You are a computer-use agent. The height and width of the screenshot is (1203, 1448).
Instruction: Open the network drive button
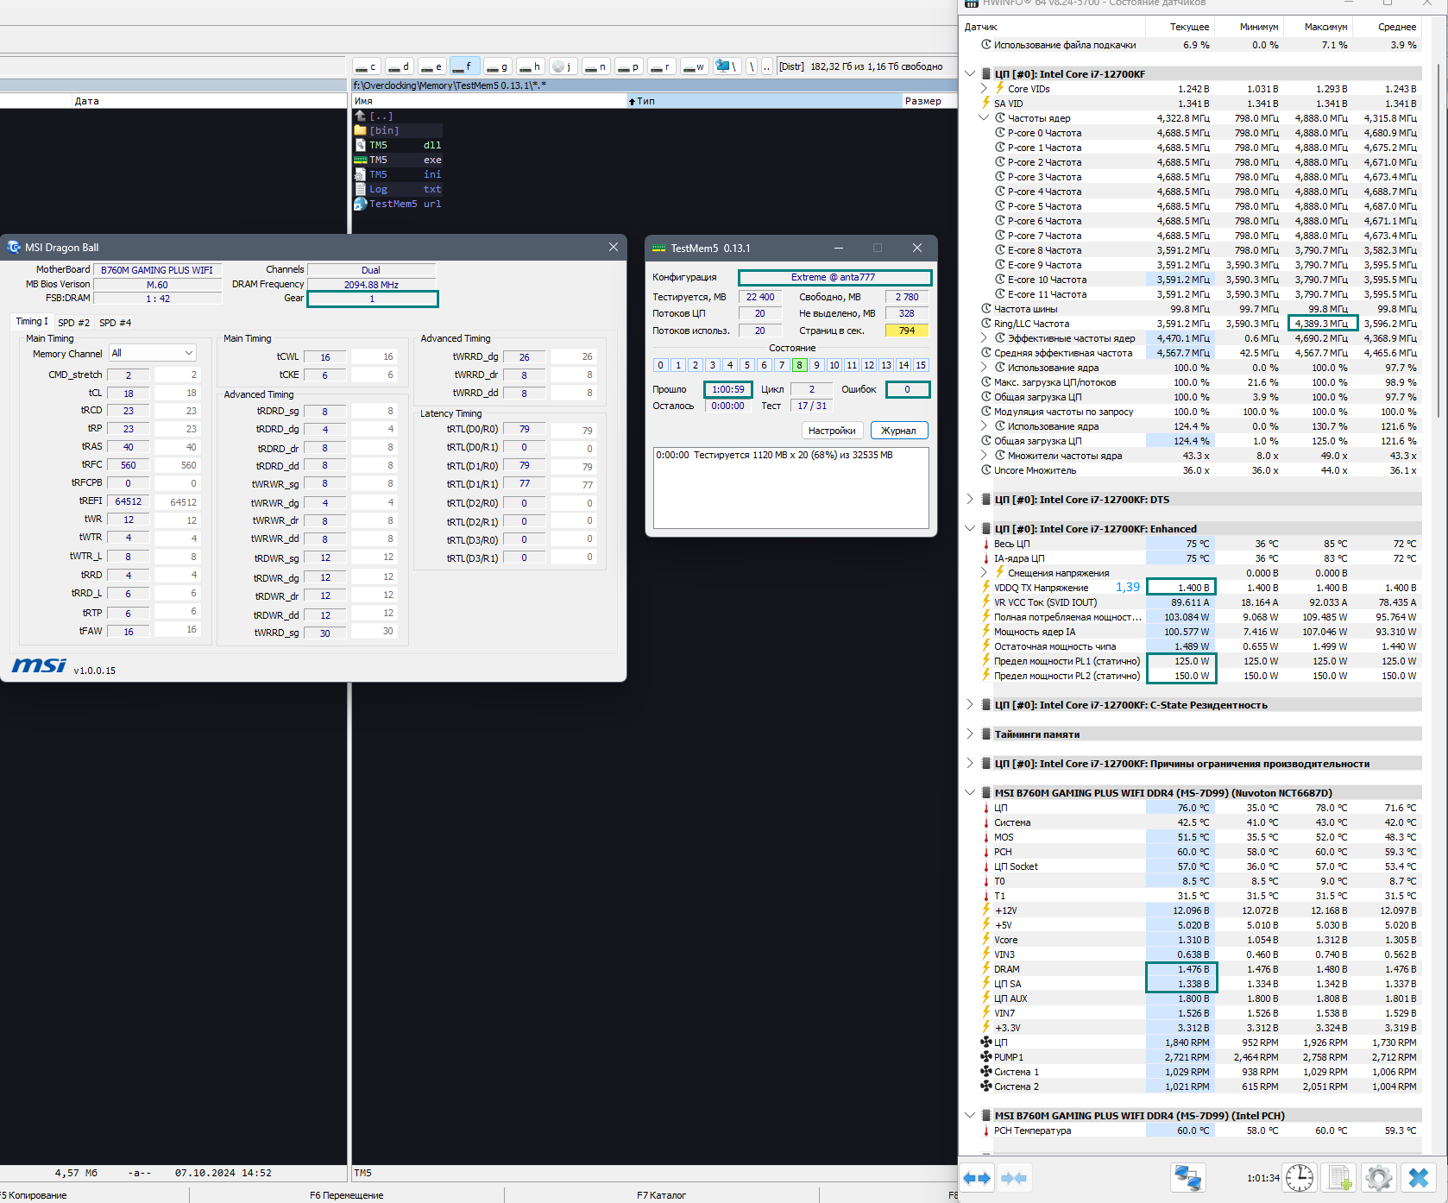727,66
